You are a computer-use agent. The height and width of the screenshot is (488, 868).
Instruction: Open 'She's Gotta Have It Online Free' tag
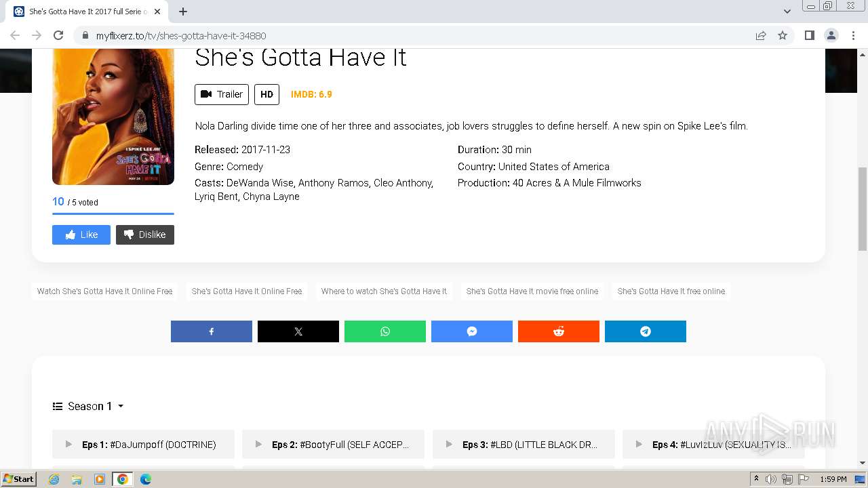pyautogui.click(x=247, y=291)
